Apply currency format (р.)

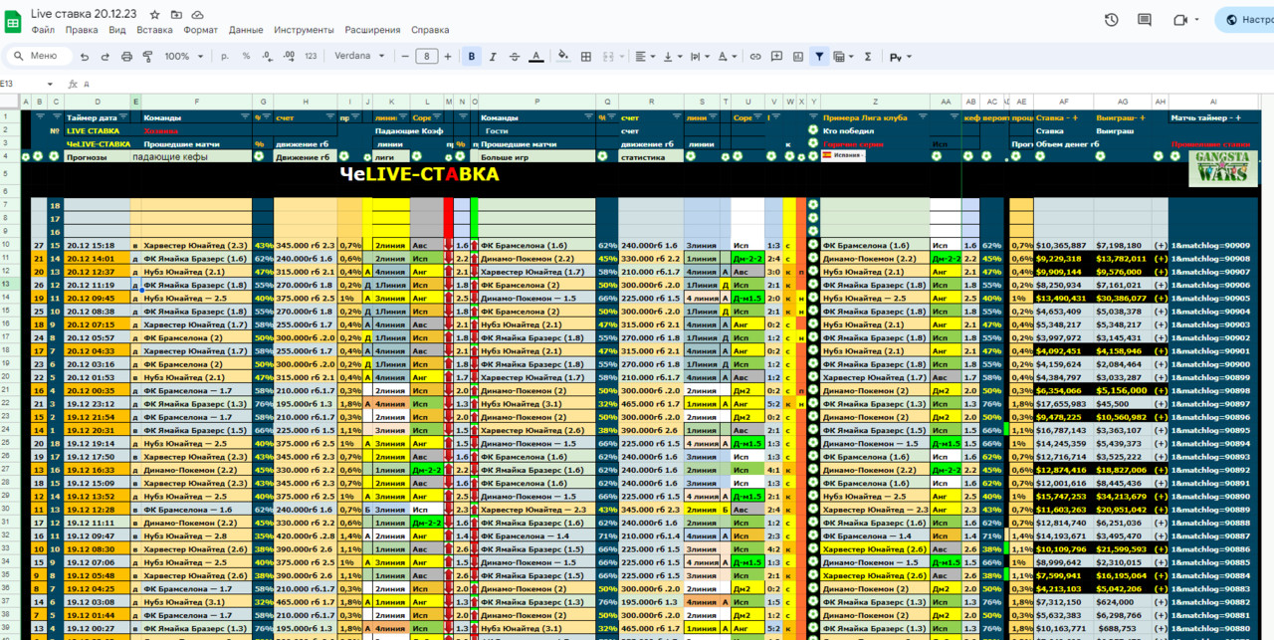[x=225, y=57]
